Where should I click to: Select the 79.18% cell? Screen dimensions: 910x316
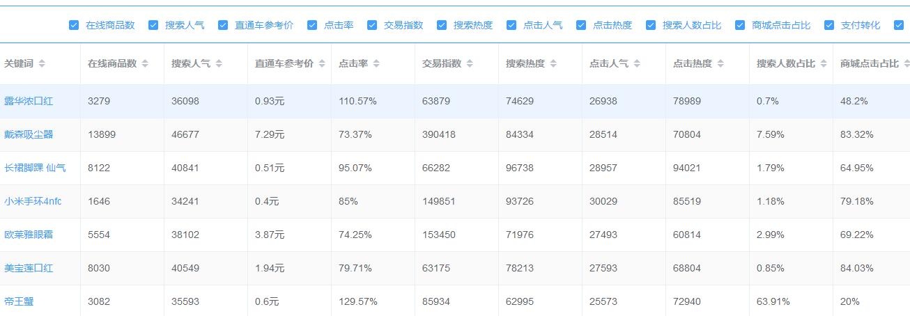click(857, 201)
